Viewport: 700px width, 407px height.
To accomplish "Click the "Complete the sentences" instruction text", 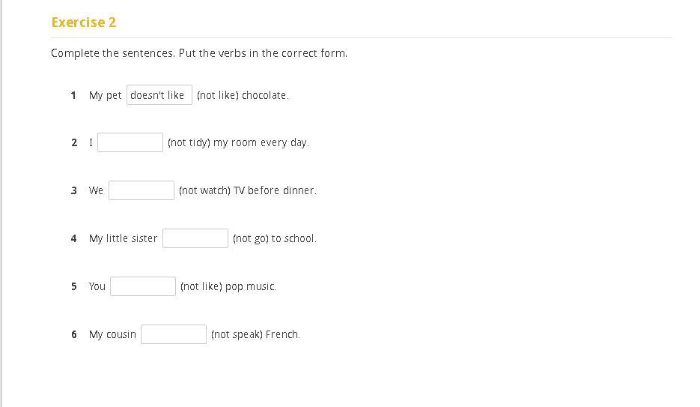I will tap(199, 53).
